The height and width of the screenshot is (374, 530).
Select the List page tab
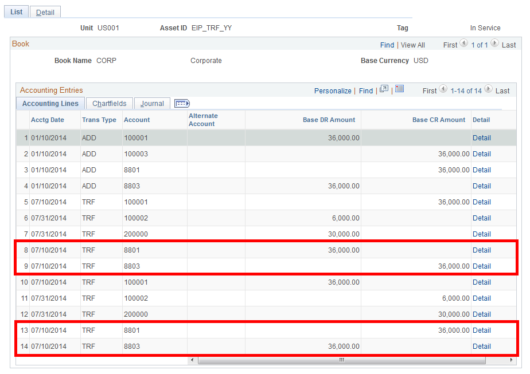pyautogui.click(x=15, y=11)
